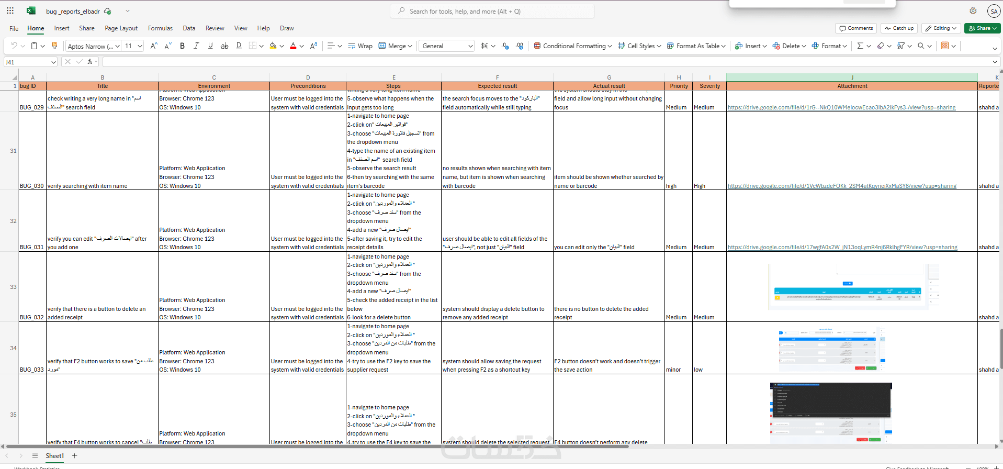Screen dimensions: 1003x469
Task: Open the app launcher grid
Action: [x=10, y=10]
